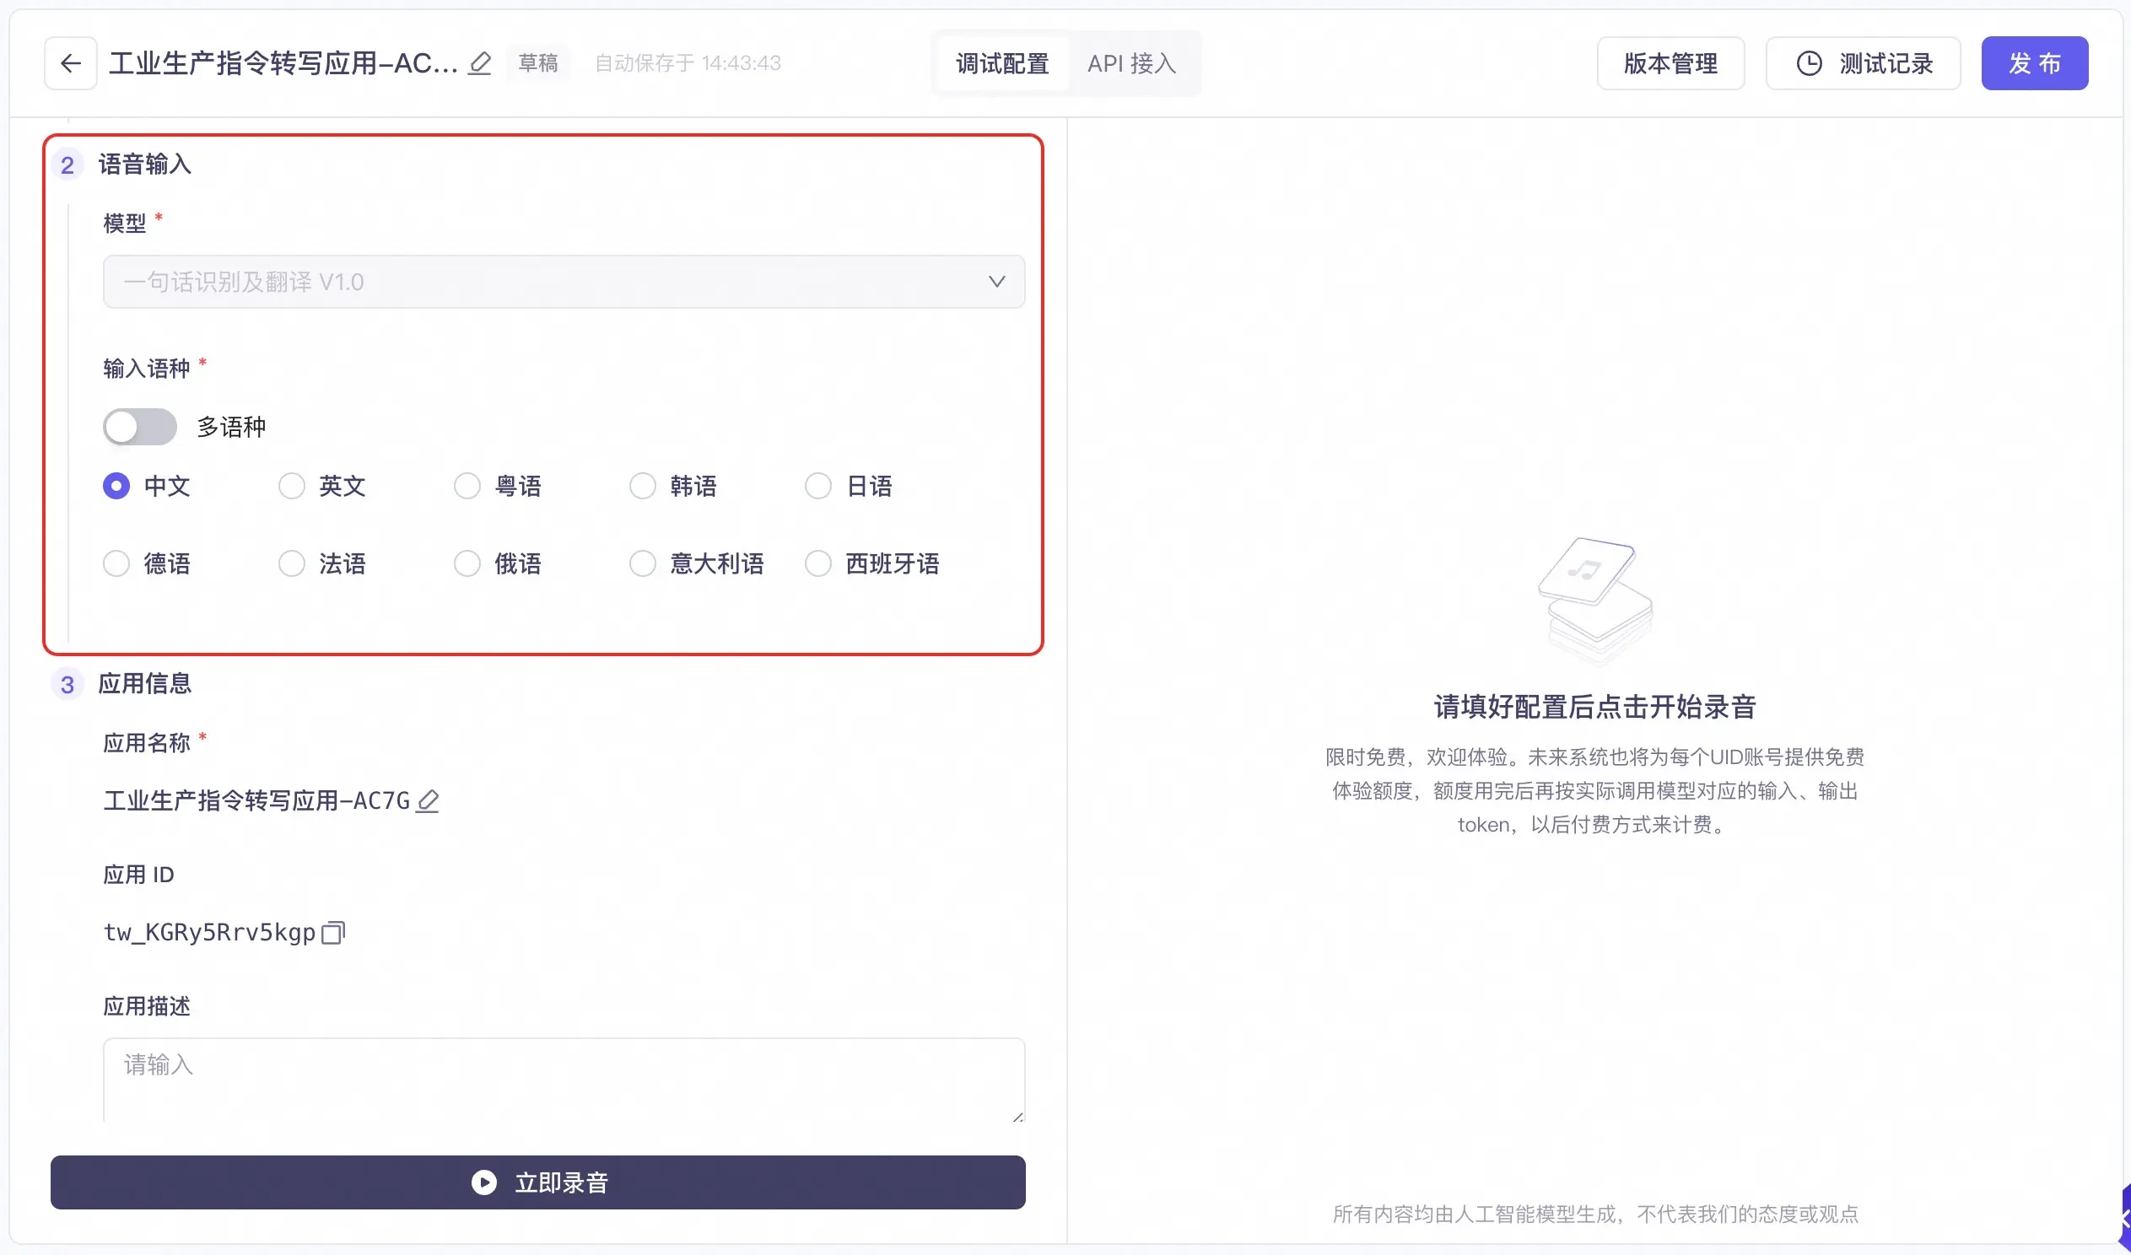
Task: Click the back arrow button
Action: click(x=71, y=63)
